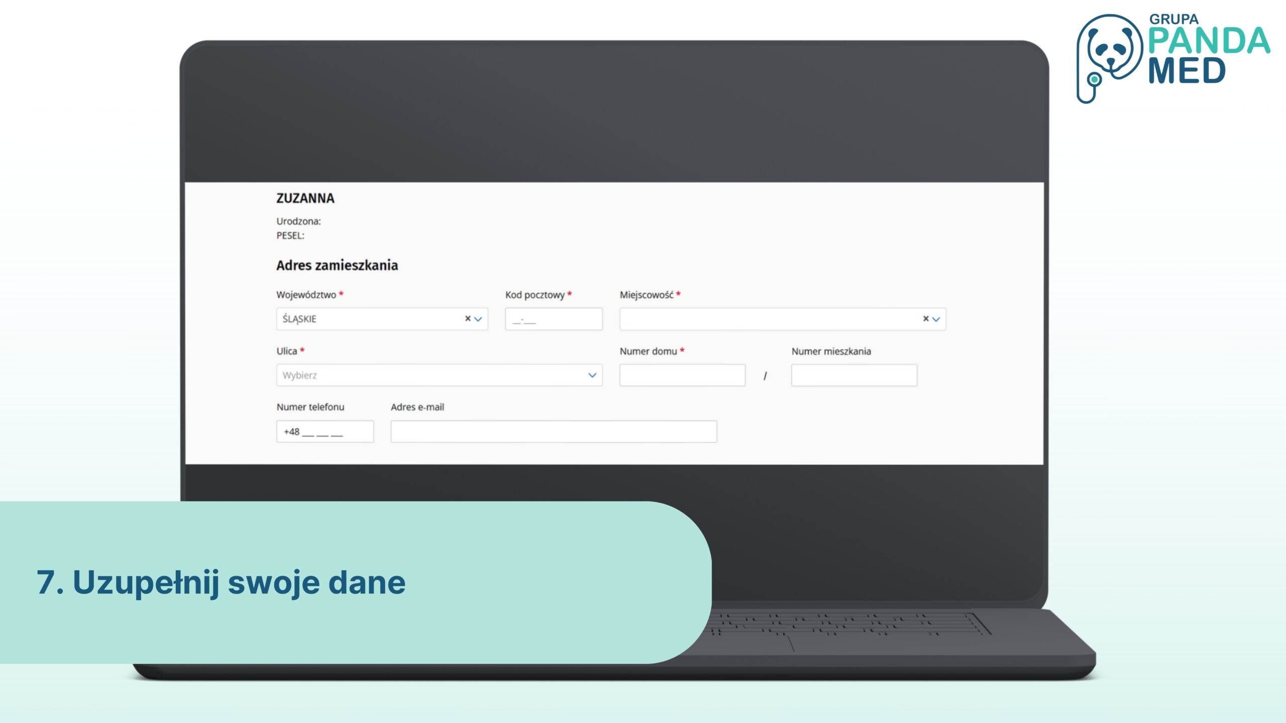Click the Adres zamieszkania section heading
1286x723 pixels.
point(337,265)
